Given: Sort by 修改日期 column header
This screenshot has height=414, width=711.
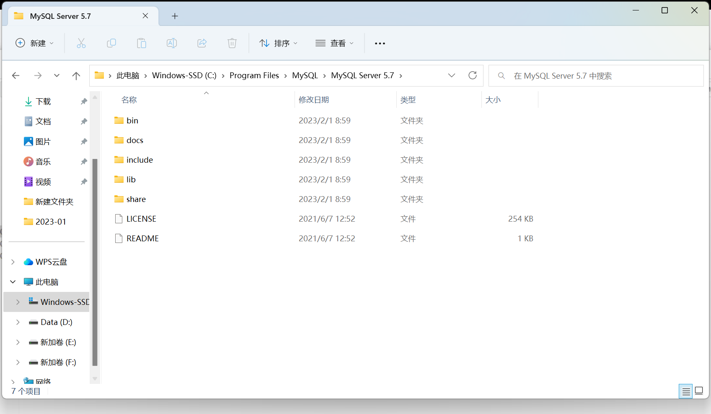Looking at the screenshot, I should click(x=314, y=100).
